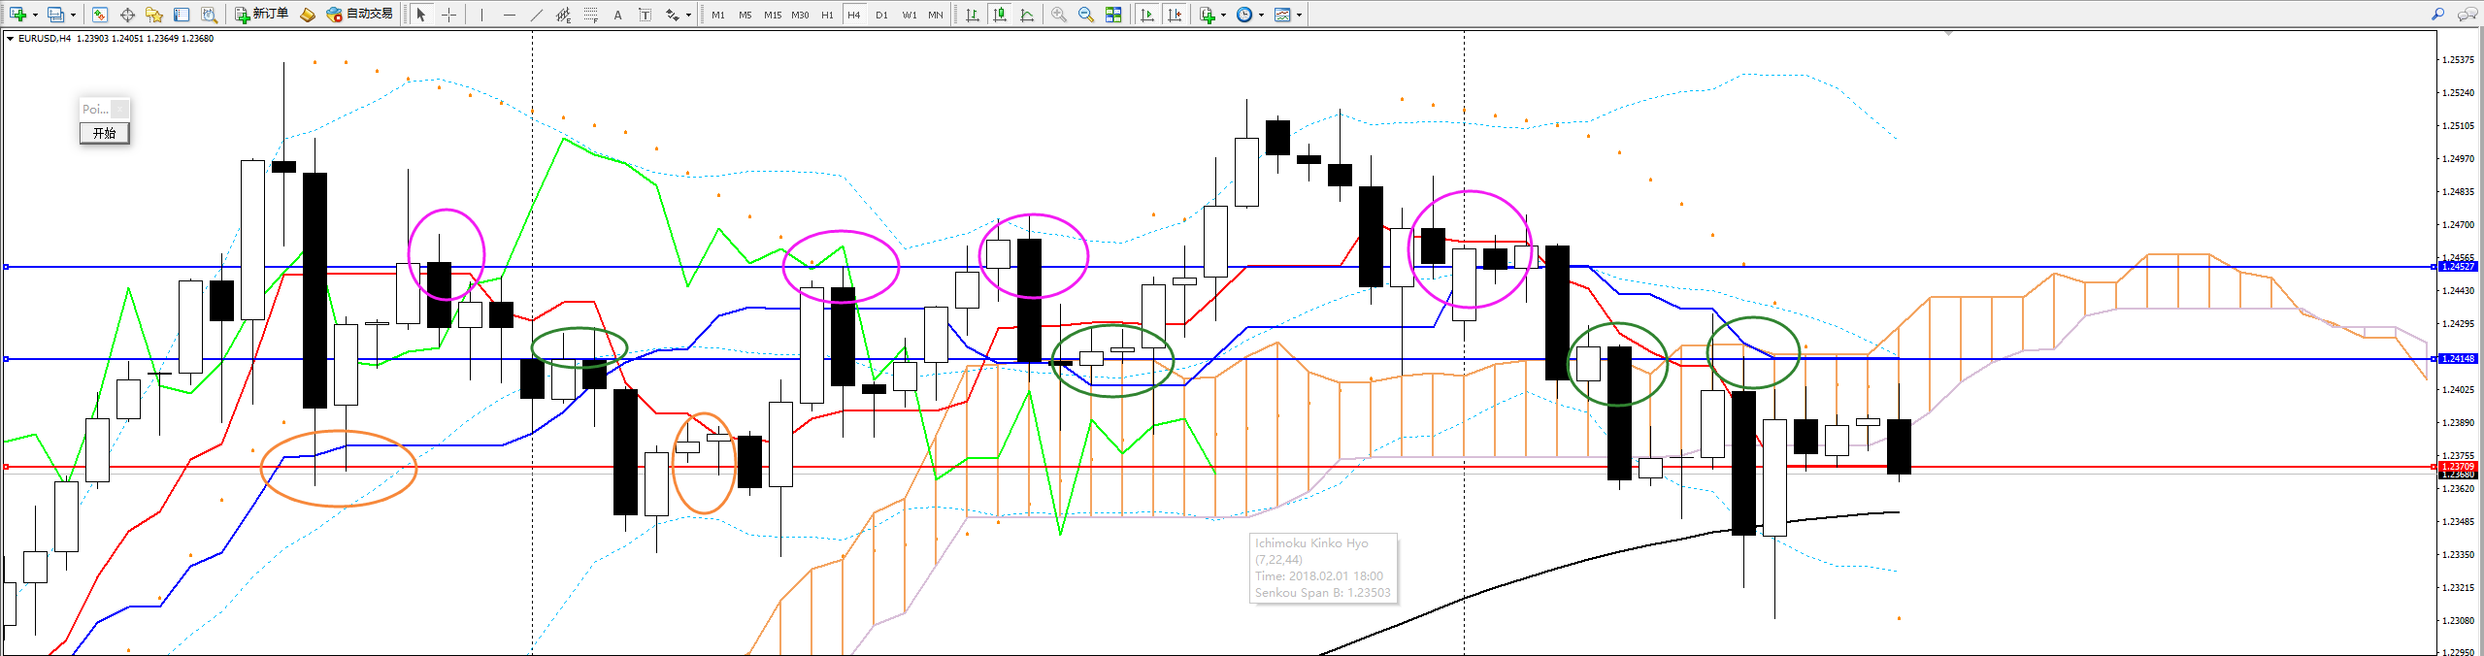Draw a horizontal line tool

(509, 15)
